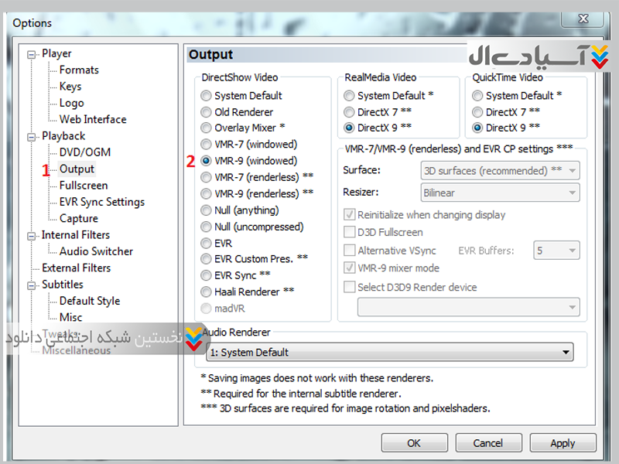Select VMR-9 (renderless) radio button
Image resolution: width=619 pixels, height=464 pixels.
[206, 194]
